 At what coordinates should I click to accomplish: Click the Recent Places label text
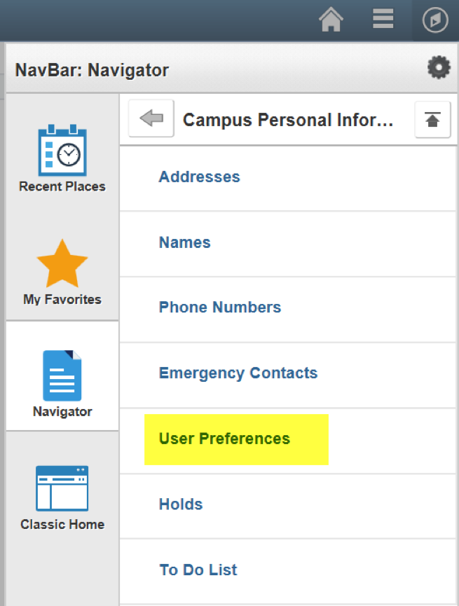coord(62,186)
